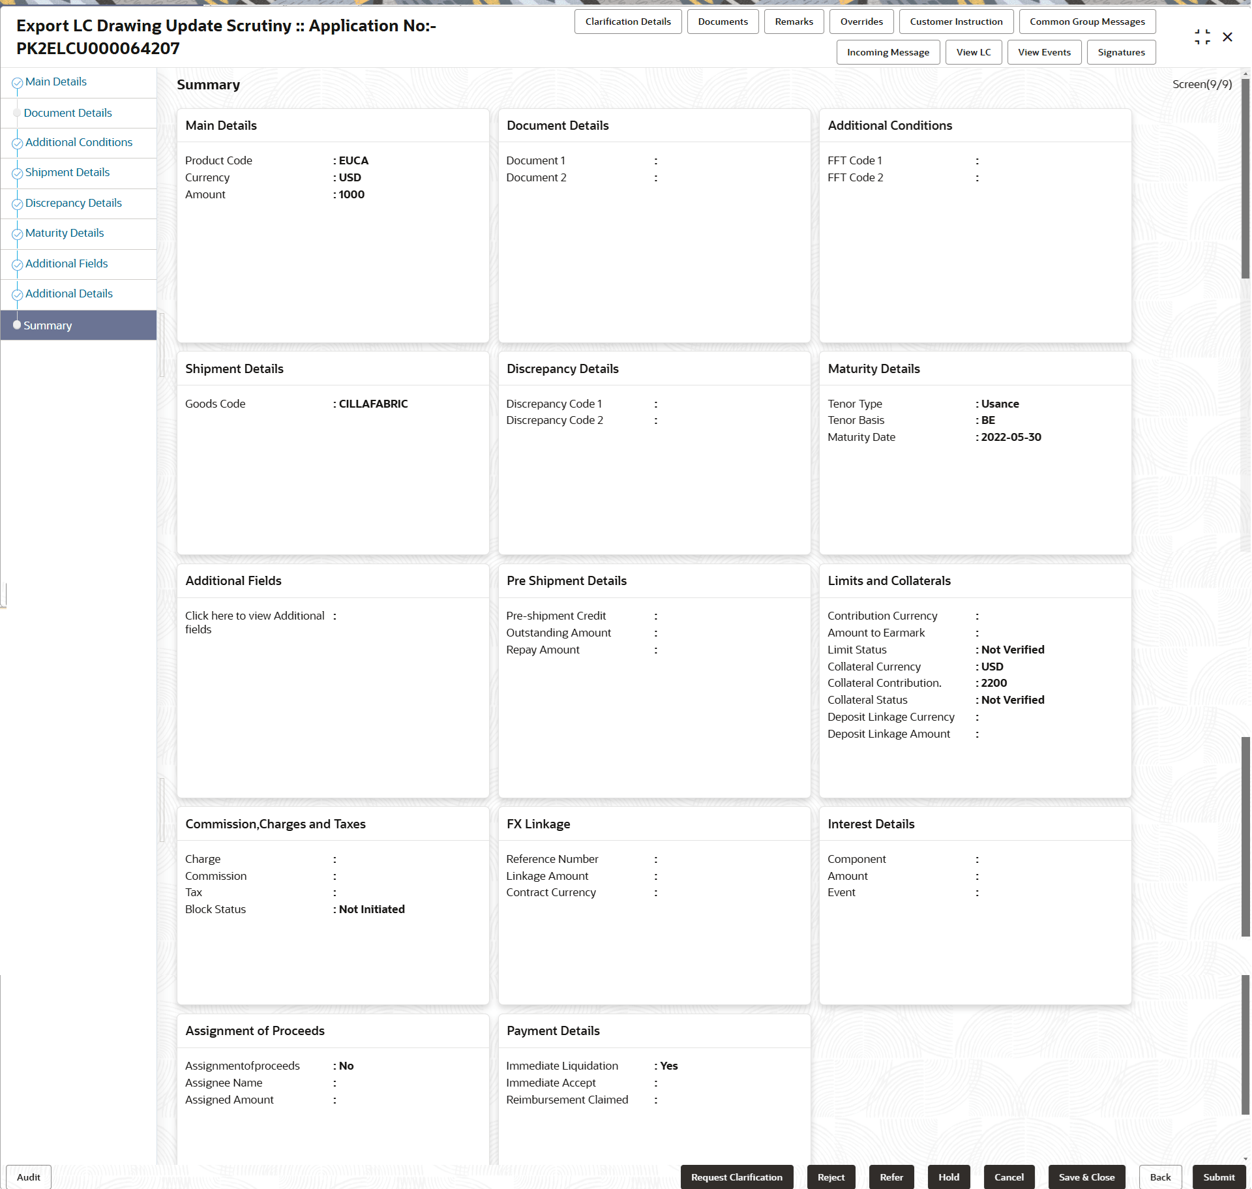Image resolution: width=1252 pixels, height=1189 pixels.
Task: Click the check icon beside Main Details
Action: pos(16,82)
